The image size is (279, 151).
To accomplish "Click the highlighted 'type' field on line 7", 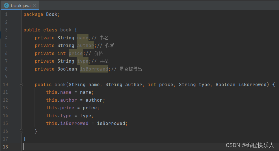I will tap(83, 61).
